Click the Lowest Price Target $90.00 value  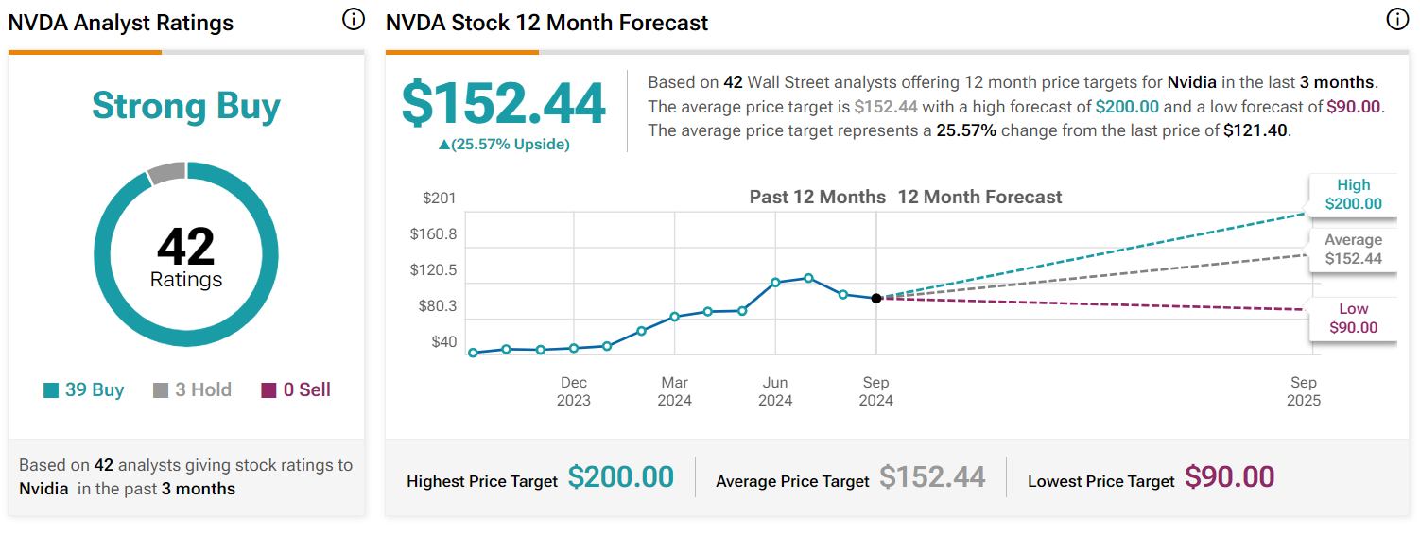click(x=1229, y=478)
